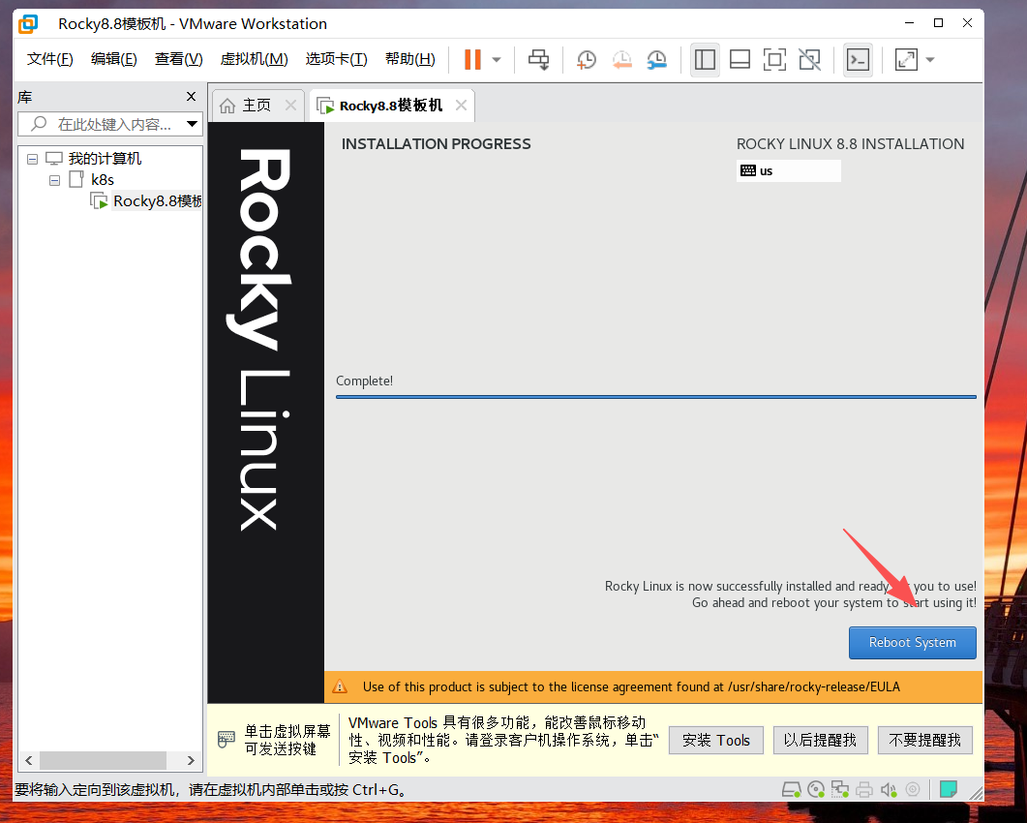The width and height of the screenshot is (1027, 823).
Task: Send Ctrl+Alt+Del to the VM
Action: (539, 60)
